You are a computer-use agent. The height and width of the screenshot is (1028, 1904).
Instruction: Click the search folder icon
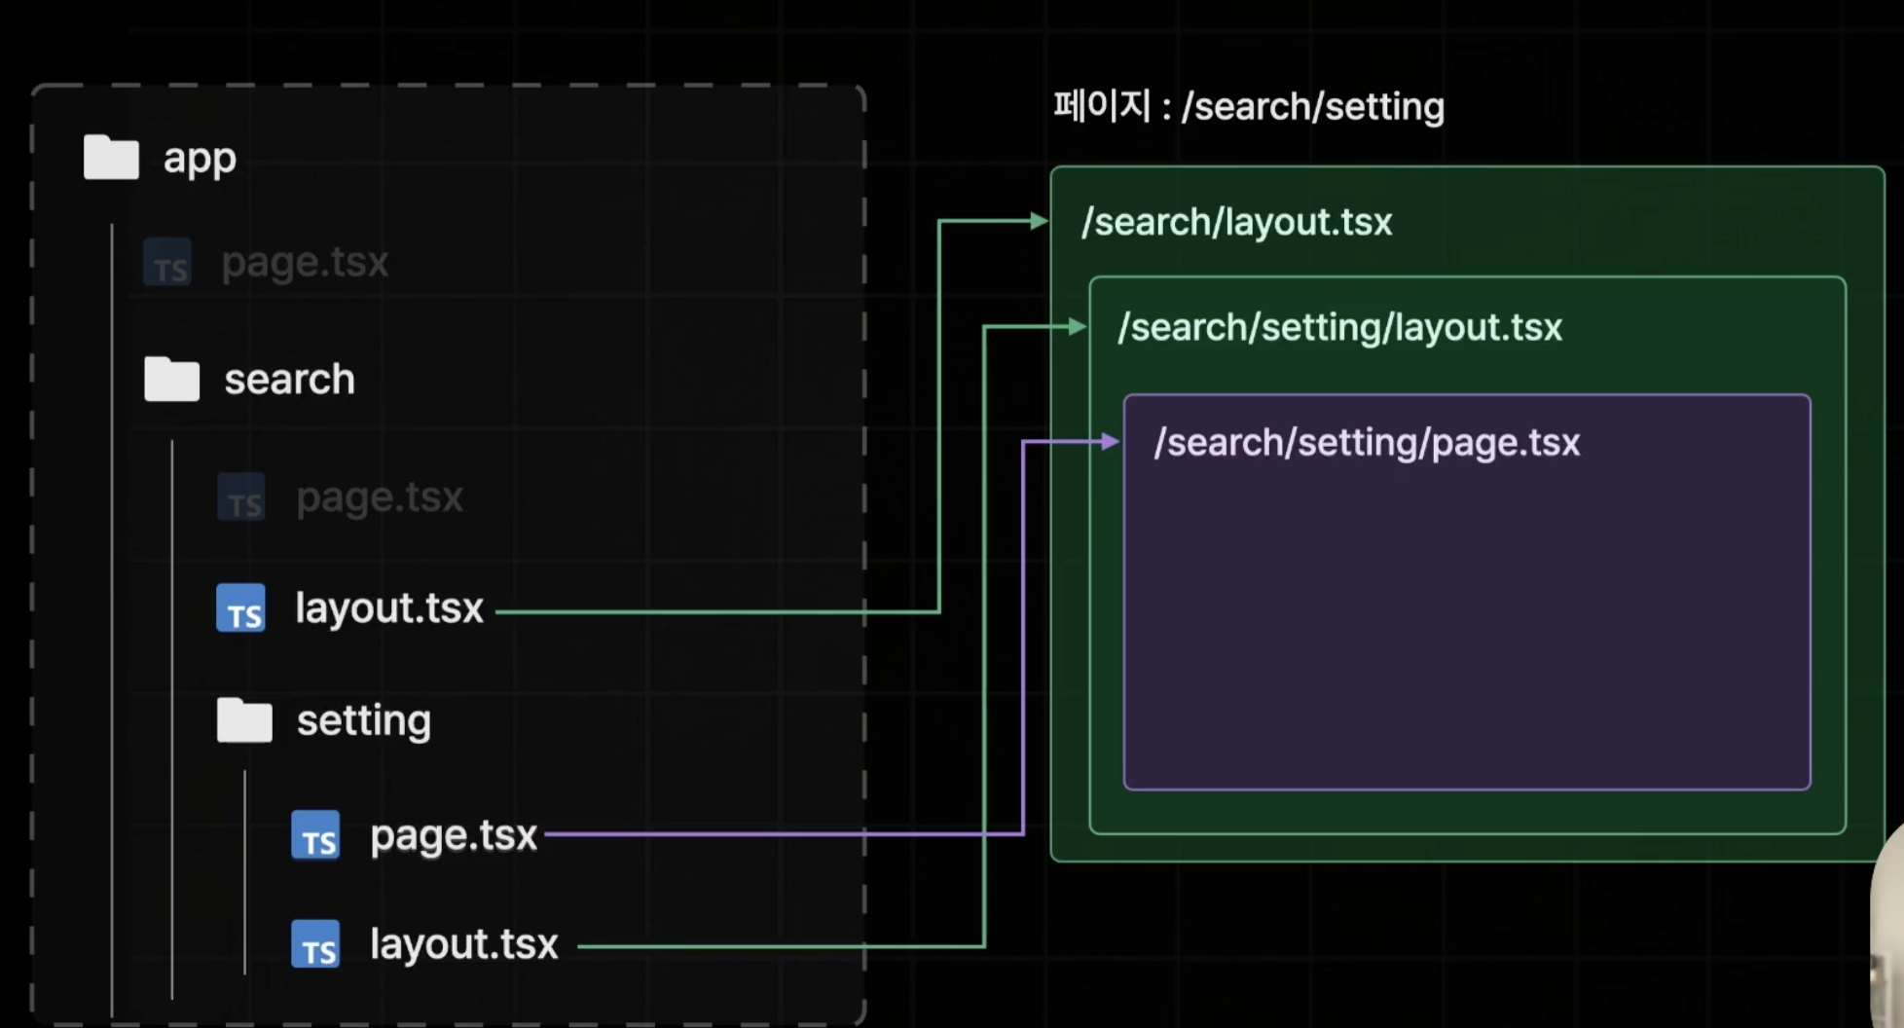[x=171, y=379]
